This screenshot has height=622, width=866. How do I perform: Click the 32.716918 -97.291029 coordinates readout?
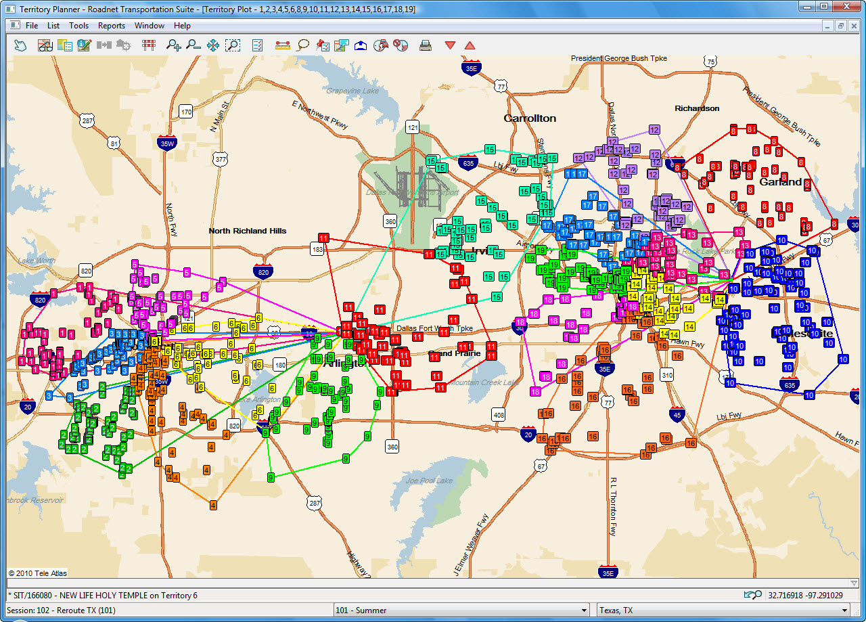(x=805, y=596)
